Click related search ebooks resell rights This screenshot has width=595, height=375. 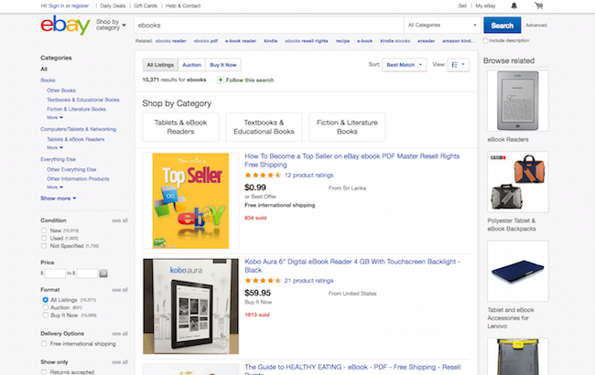pos(307,41)
